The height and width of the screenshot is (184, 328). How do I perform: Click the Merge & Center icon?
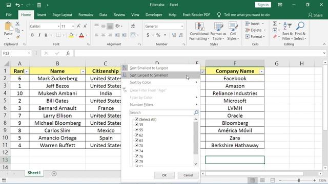(133, 35)
